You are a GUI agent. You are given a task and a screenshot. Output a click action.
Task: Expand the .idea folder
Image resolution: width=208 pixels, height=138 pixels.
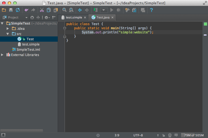[x=8, y=29]
